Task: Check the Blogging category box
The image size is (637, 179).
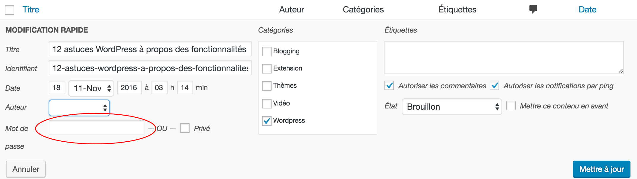Action: point(267,51)
